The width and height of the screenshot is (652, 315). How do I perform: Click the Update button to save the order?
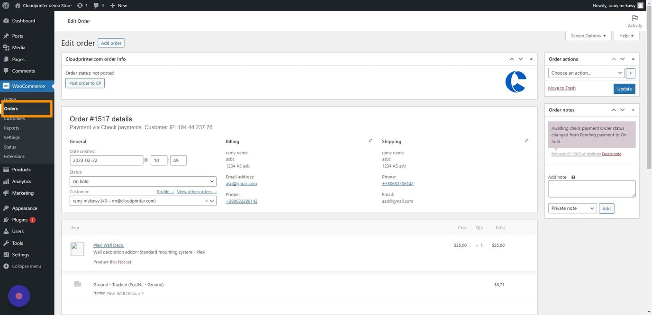pyautogui.click(x=624, y=89)
